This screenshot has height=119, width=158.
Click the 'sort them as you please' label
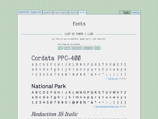[x=69, y=44]
